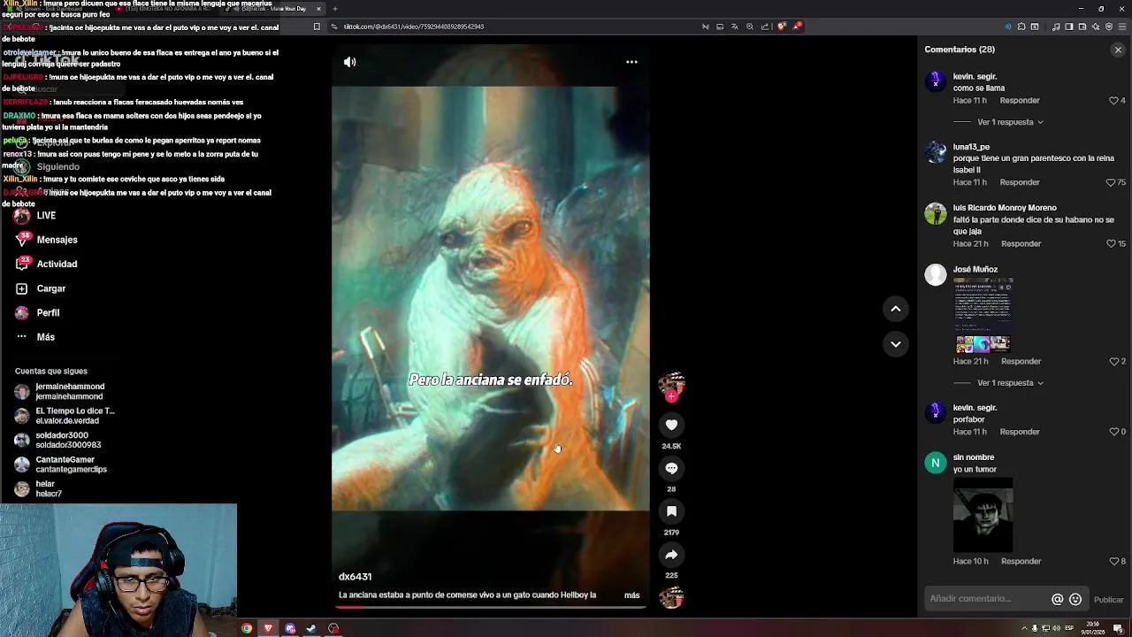
Task: Expand video description with 'más'
Action: pyautogui.click(x=631, y=595)
